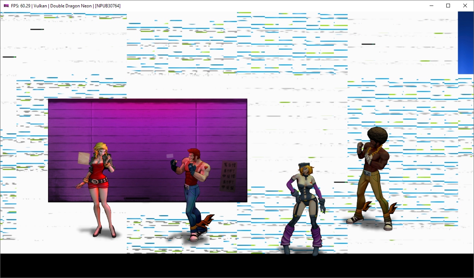Click the "FPS: 60.29 | Vulkan" title text
Viewport: 474px width, 278px height.
[29, 6]
